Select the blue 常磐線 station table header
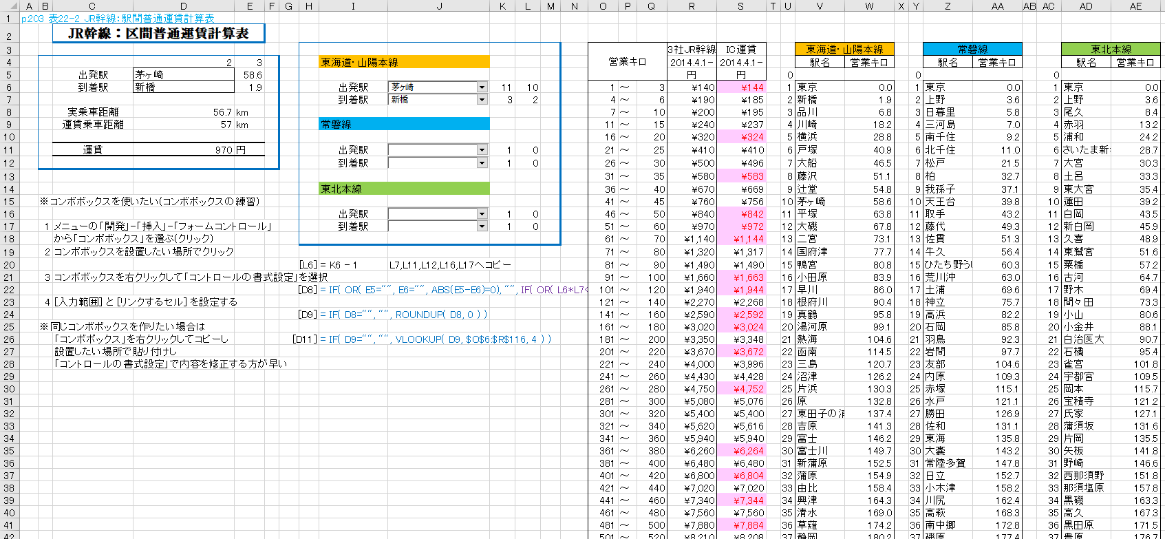The image size is (1165, 539). click(972, 50)
